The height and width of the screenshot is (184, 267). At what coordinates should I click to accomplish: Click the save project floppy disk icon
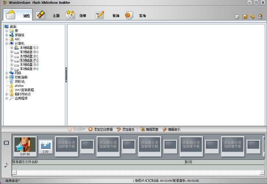tap(245, 17)
